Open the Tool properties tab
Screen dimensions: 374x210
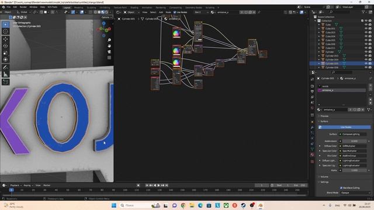point(312,79)
